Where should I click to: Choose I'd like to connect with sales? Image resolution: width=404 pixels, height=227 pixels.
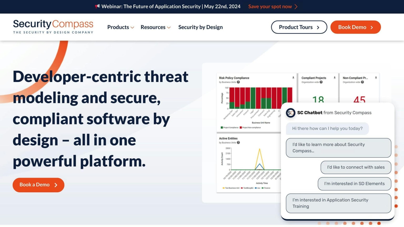pyautogui.click(x=356, y=167)
